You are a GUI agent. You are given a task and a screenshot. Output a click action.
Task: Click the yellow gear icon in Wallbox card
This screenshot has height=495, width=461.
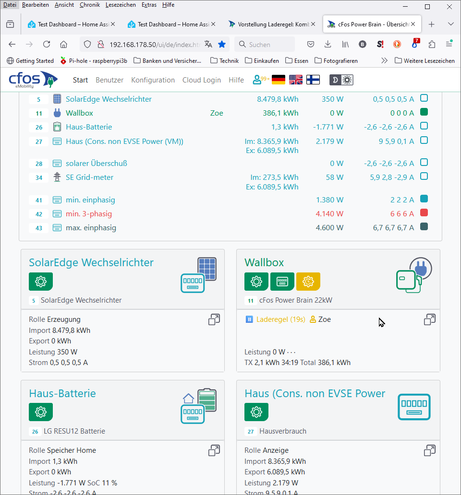pos(308,282)
